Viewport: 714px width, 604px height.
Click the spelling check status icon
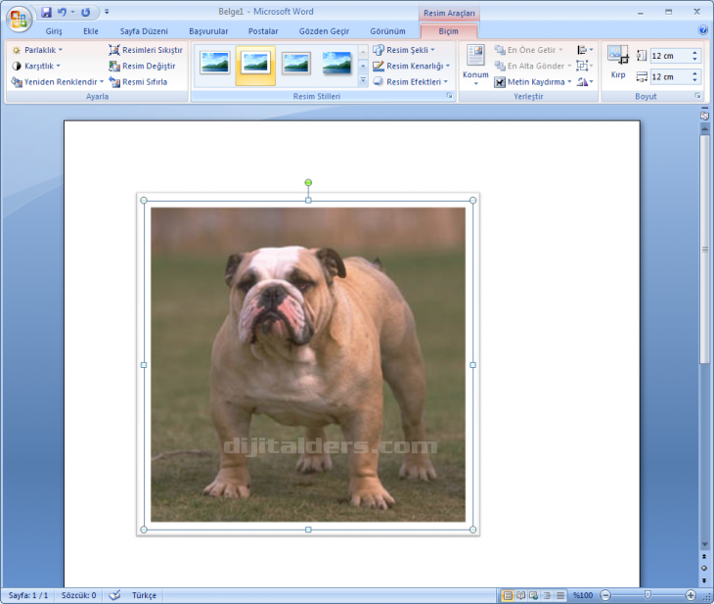point(114,595)
